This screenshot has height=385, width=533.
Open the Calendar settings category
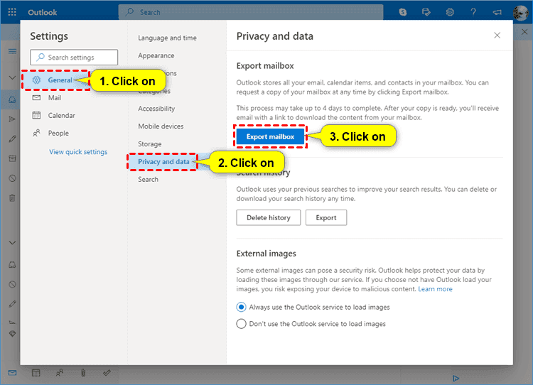tap(61, 116)
